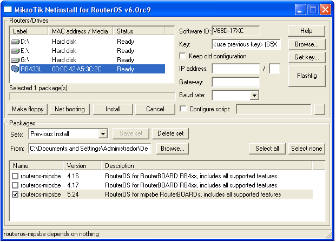336x242 pixels.
Task: Click version 4.17 in packages list
Action: coord(73,185)
